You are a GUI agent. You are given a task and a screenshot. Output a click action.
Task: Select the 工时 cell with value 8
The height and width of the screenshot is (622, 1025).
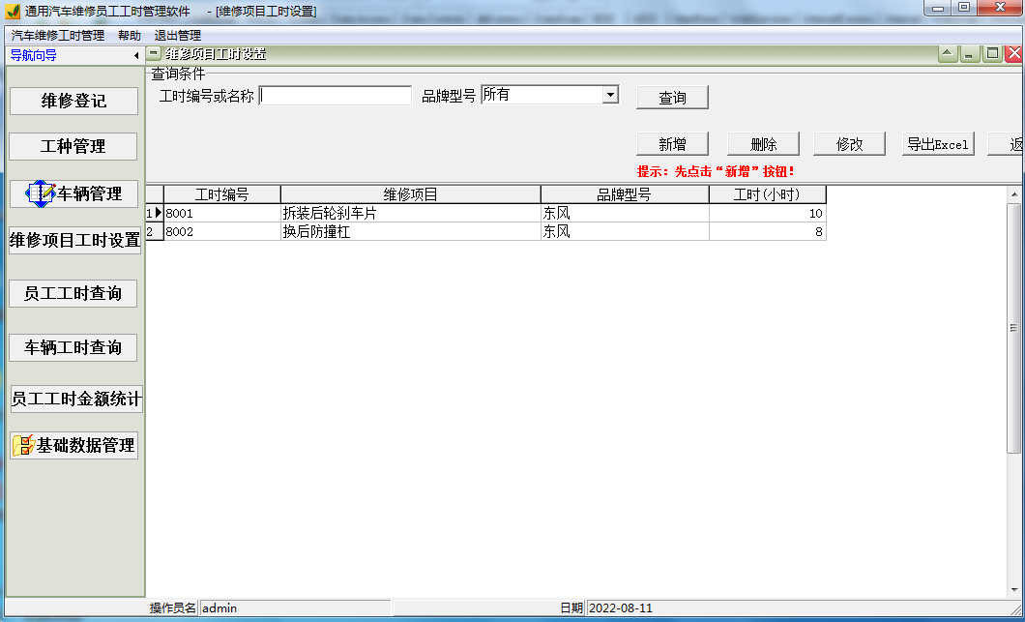(768, 231)
